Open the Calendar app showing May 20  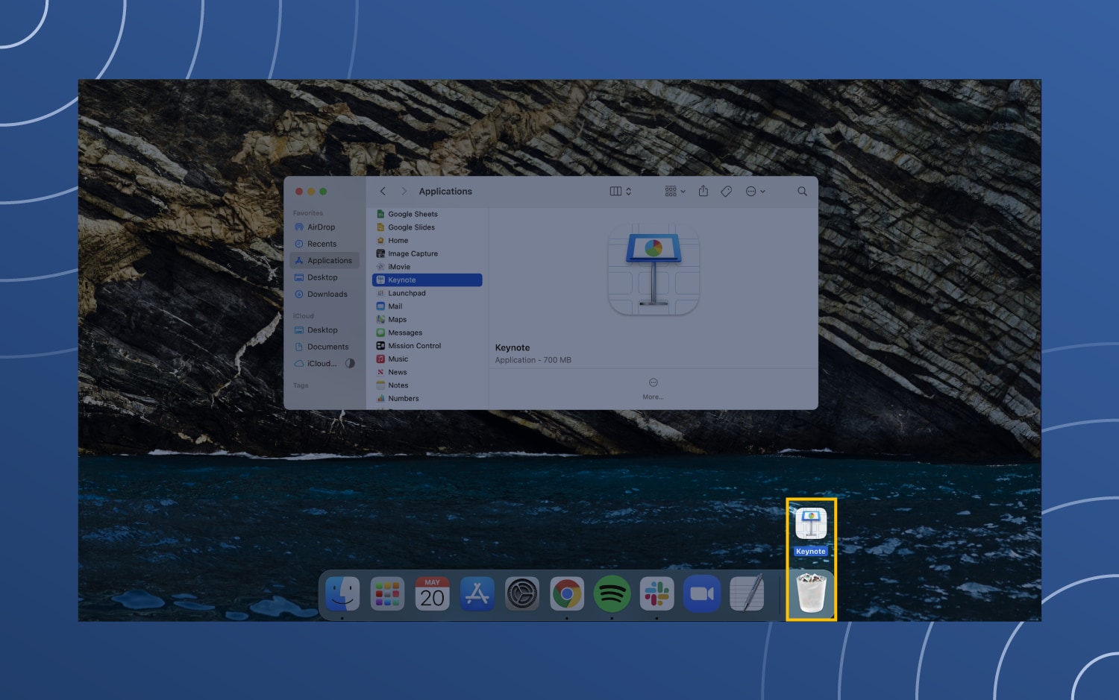coord(432,594)
